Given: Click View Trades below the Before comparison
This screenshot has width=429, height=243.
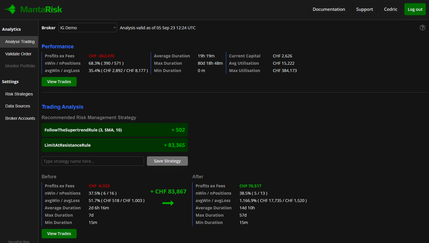Looking at the screenshot, I should [x=59, y=234].
